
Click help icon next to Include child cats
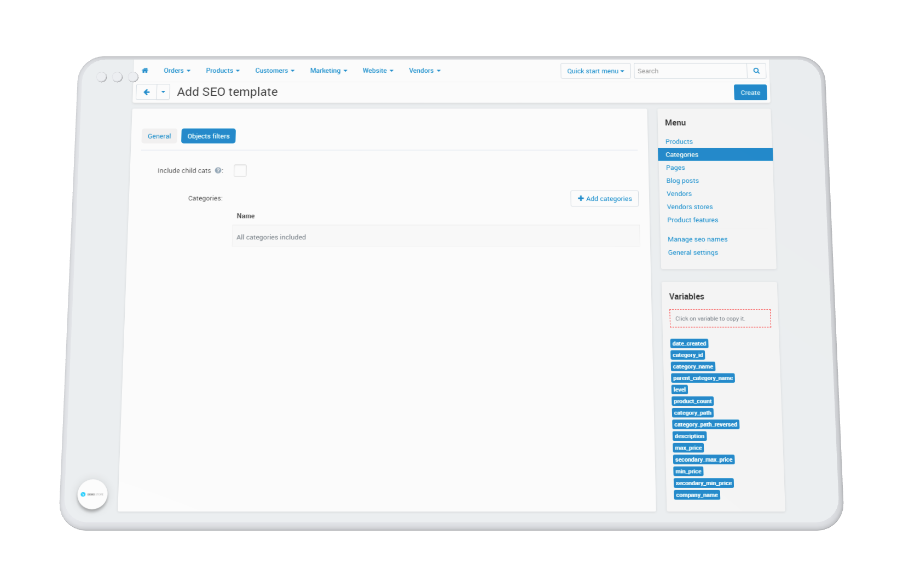[x=218, y=170]
